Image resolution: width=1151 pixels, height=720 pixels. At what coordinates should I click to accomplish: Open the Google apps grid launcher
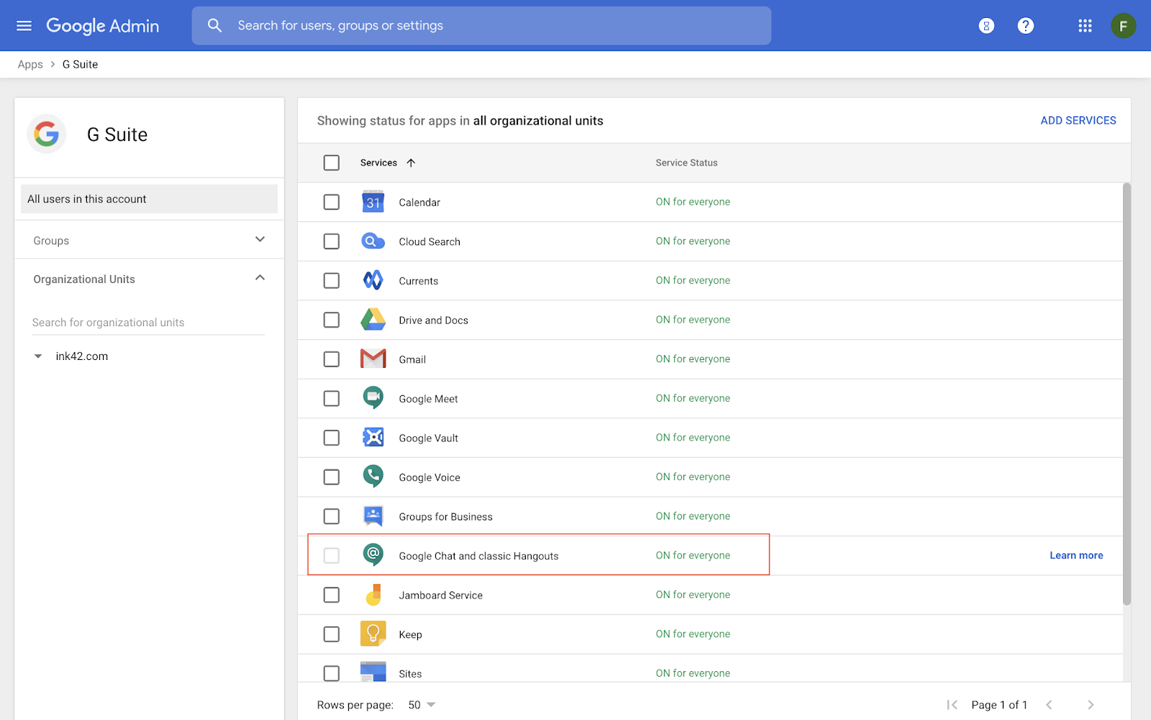pos(1085,26)
